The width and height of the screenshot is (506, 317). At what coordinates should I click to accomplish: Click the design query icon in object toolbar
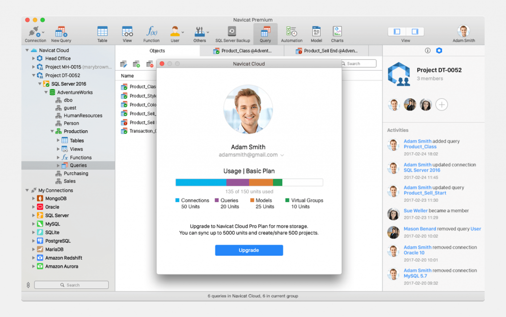coord(123,64)
